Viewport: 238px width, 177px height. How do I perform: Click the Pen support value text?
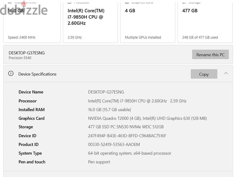tap(99, 162)
